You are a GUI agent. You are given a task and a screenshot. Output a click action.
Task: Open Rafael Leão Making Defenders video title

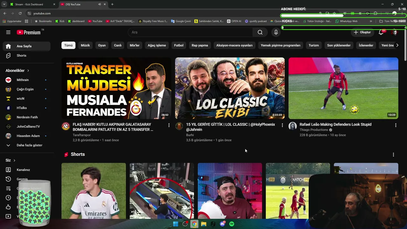click(x=335, y=124)
